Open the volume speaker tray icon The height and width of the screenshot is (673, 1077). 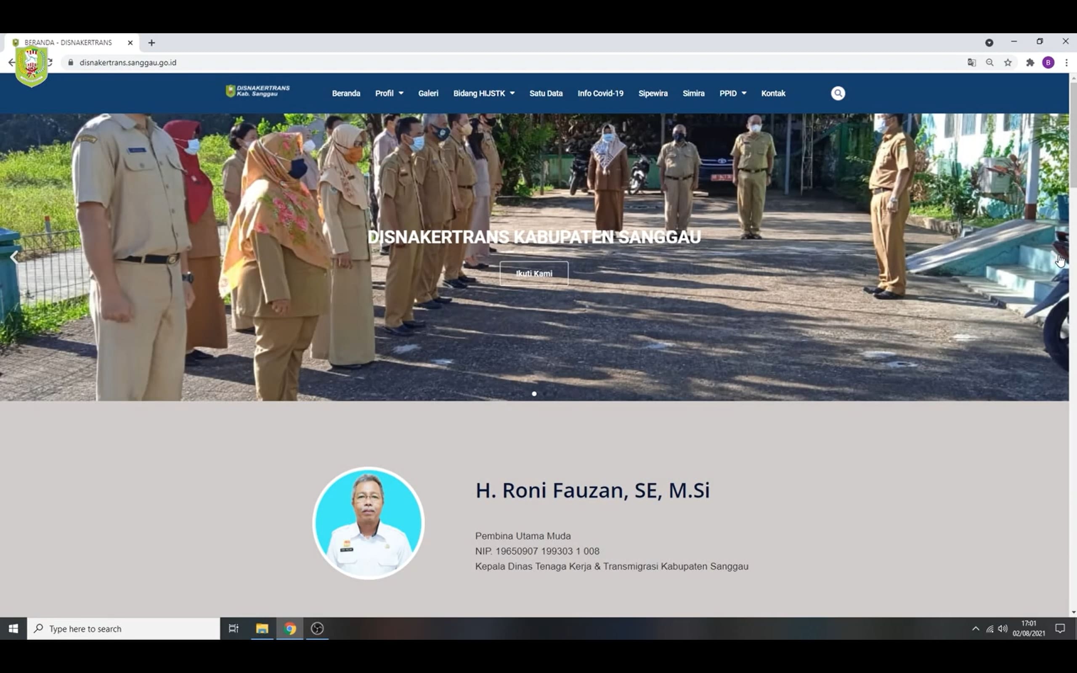click(1003, 628)
